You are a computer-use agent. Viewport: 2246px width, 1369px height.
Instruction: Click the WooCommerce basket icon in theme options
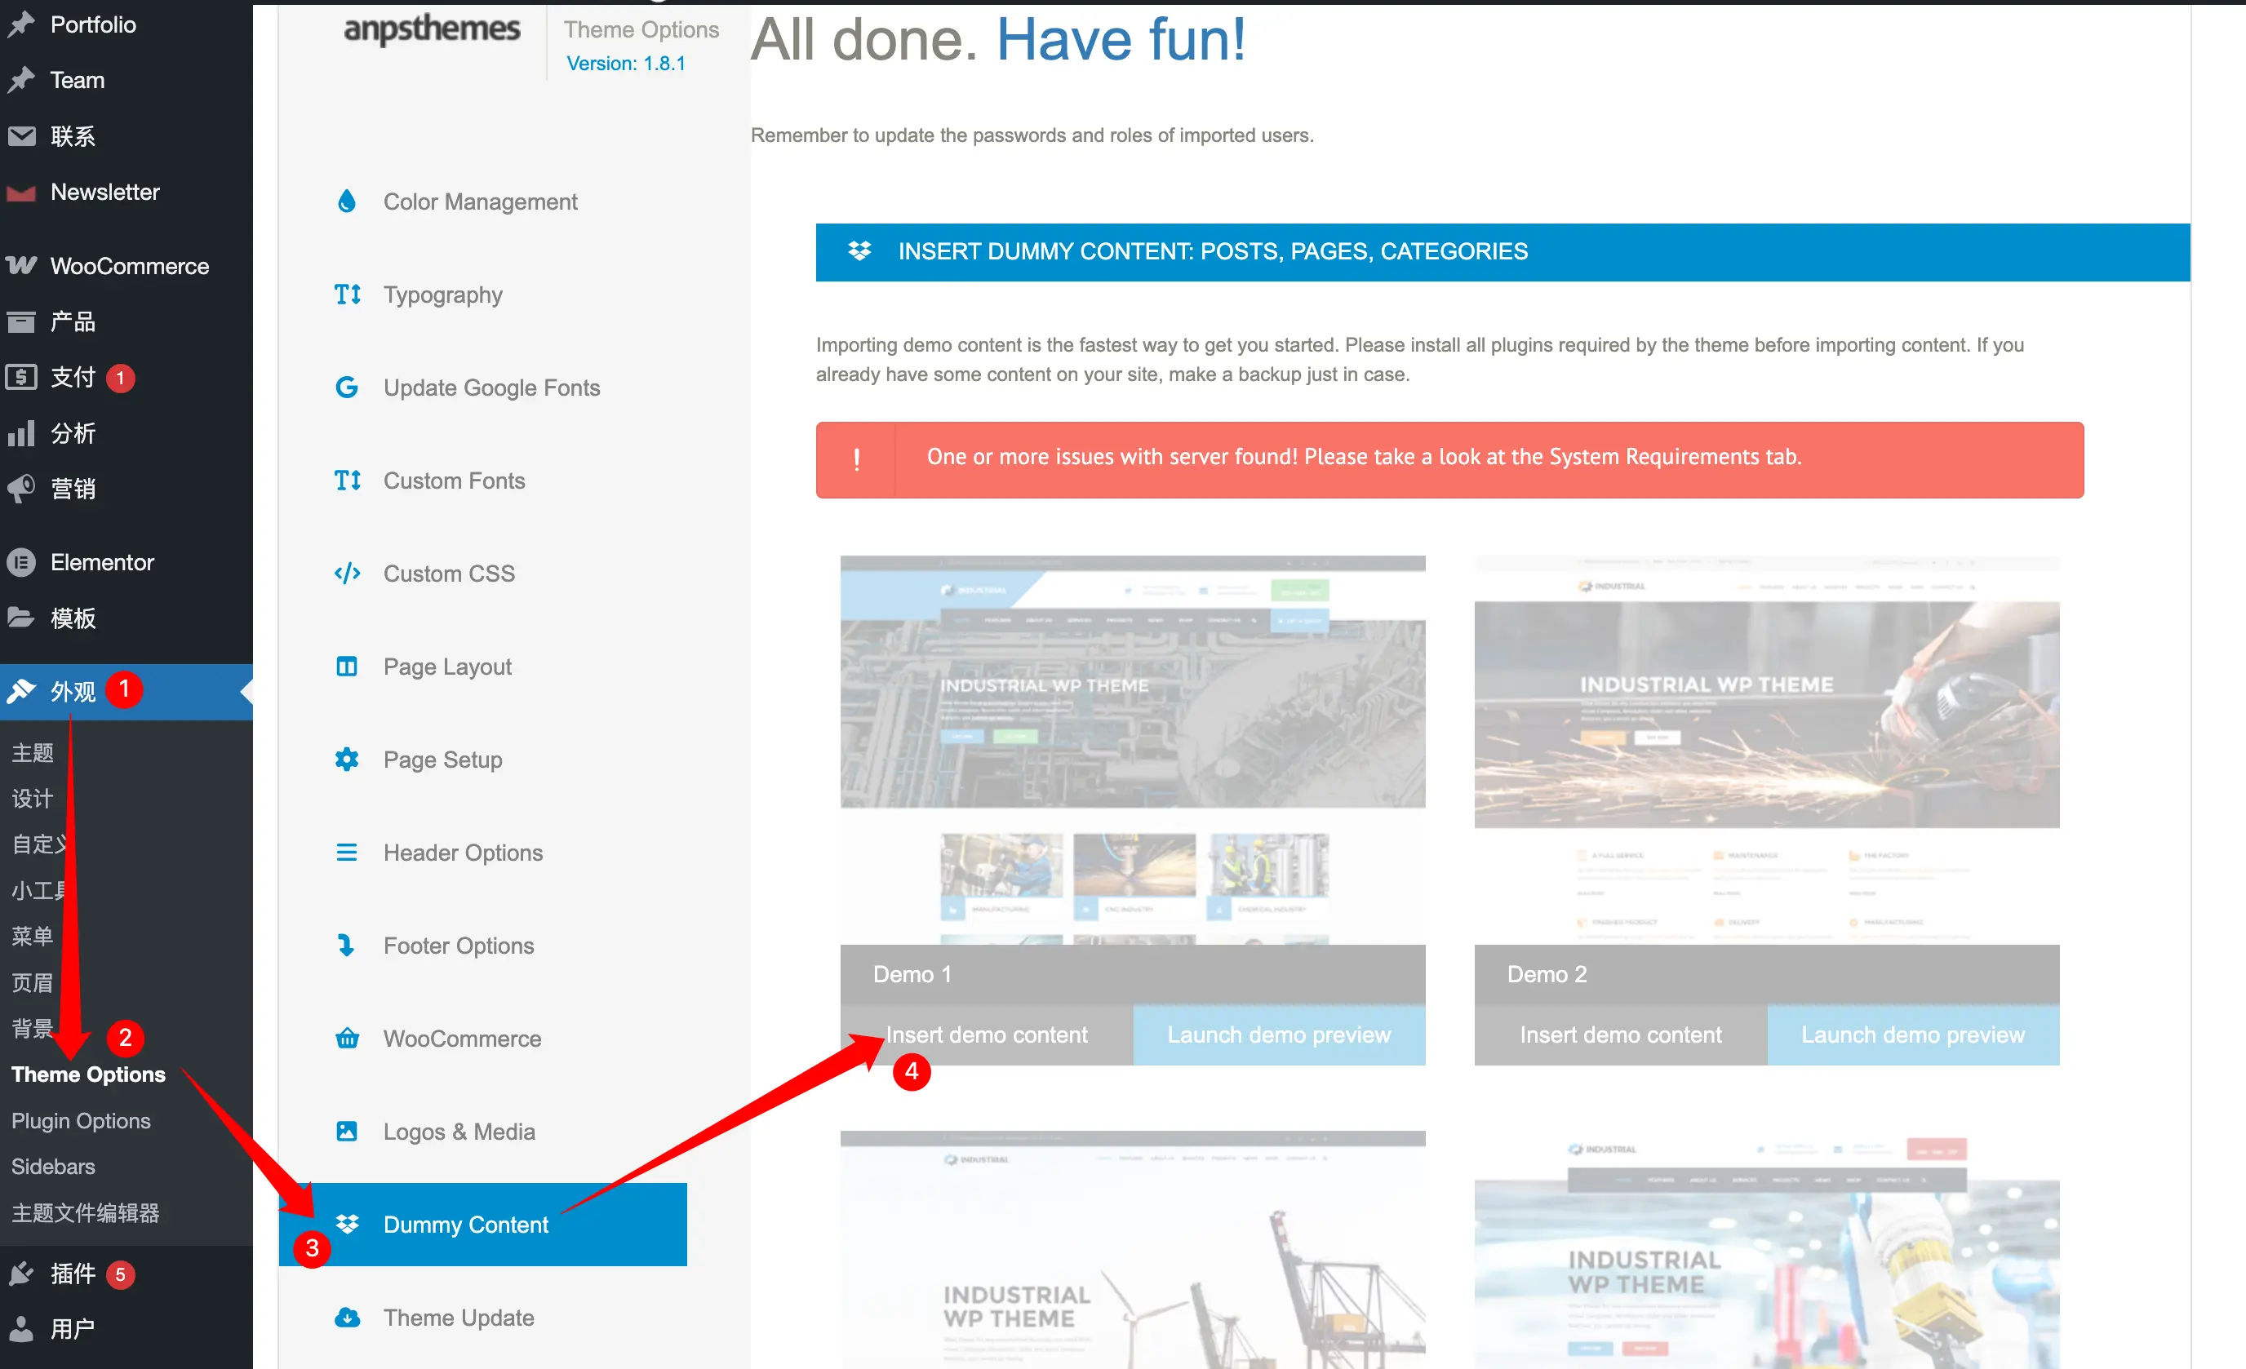[x=348, y=1038]
